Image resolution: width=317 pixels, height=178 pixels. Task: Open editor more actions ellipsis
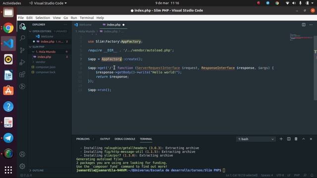click(311, 25)
